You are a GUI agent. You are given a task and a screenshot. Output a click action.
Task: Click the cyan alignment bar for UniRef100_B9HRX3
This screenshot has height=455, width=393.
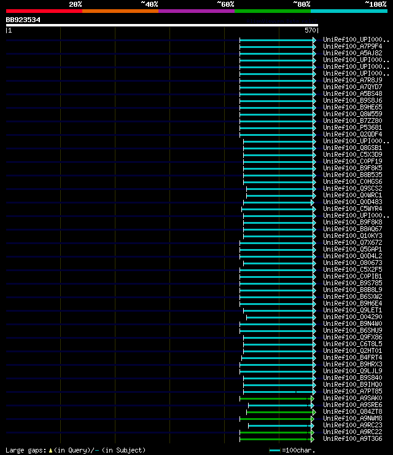278,365
